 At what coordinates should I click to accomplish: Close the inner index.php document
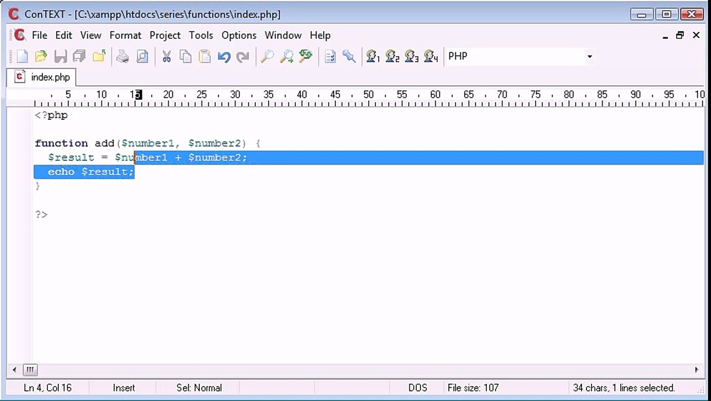pos(696,35)
